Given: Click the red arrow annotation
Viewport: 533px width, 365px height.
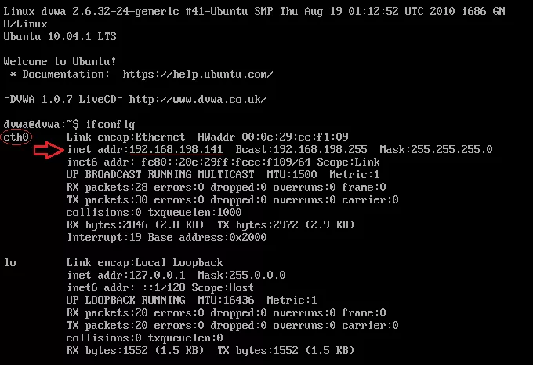Looking at the screenshot, I should click(49, 151).
